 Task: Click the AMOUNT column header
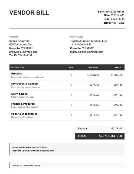(x=118, y=67)
